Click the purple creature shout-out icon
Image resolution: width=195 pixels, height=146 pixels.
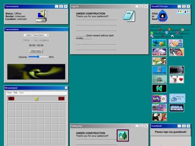click(x=177, y=33)
